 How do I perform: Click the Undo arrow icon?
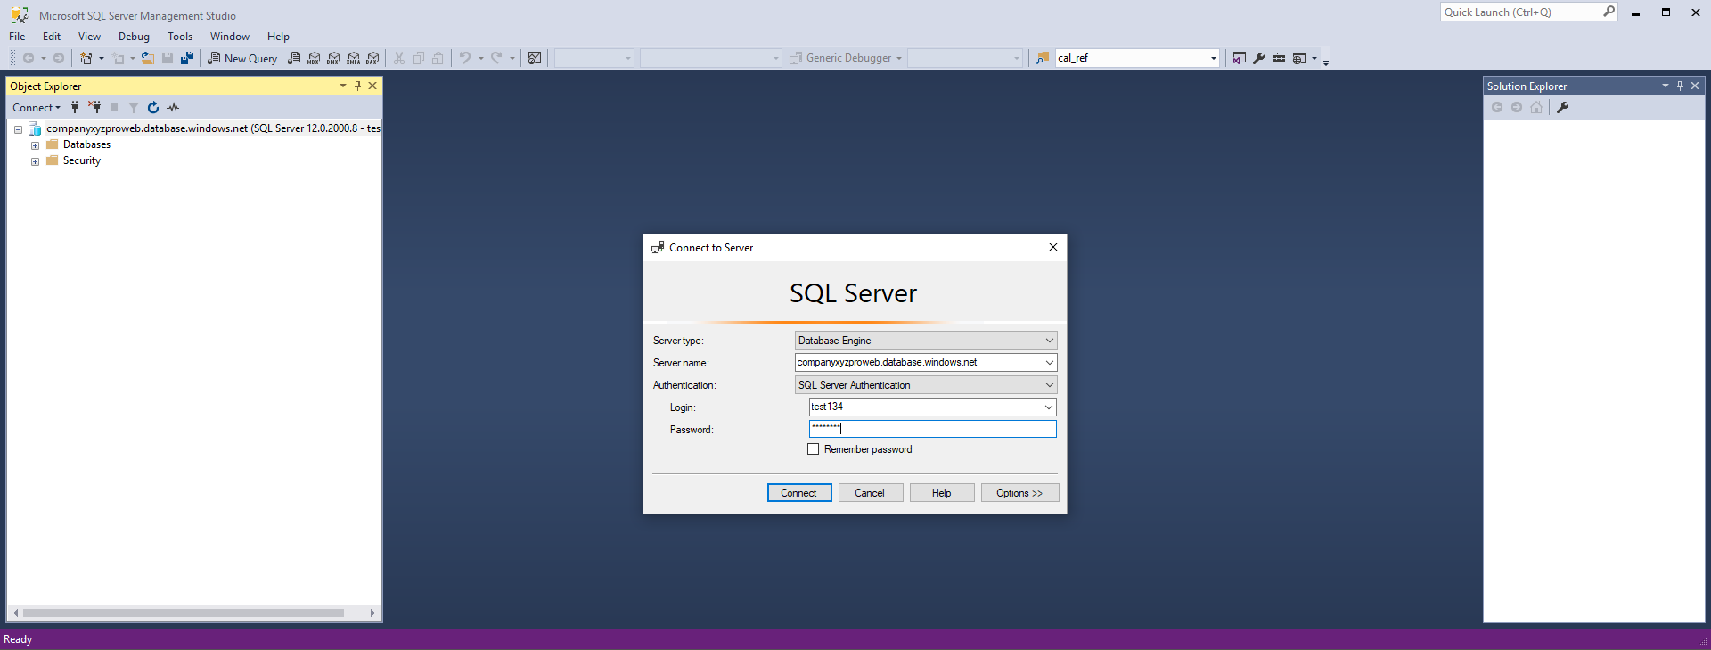tap(465, 58)
